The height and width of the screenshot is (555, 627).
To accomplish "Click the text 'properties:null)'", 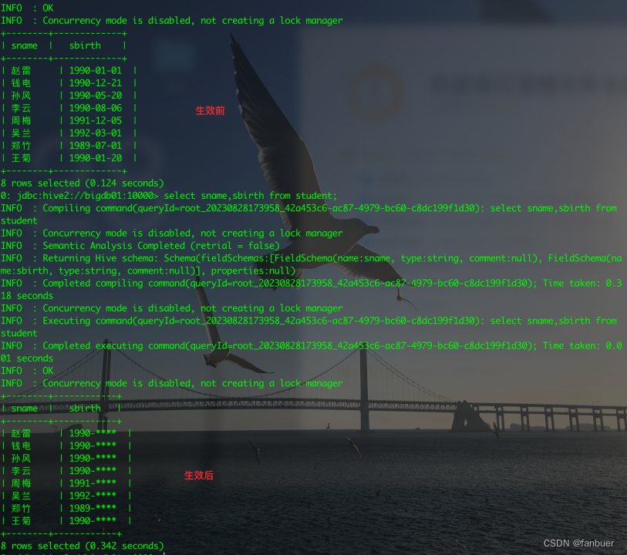I will click(253, 271).
